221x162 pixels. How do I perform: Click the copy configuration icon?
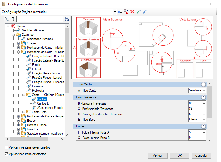126,12
